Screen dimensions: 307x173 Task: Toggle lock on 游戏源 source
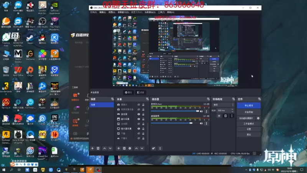click(143, 114)
